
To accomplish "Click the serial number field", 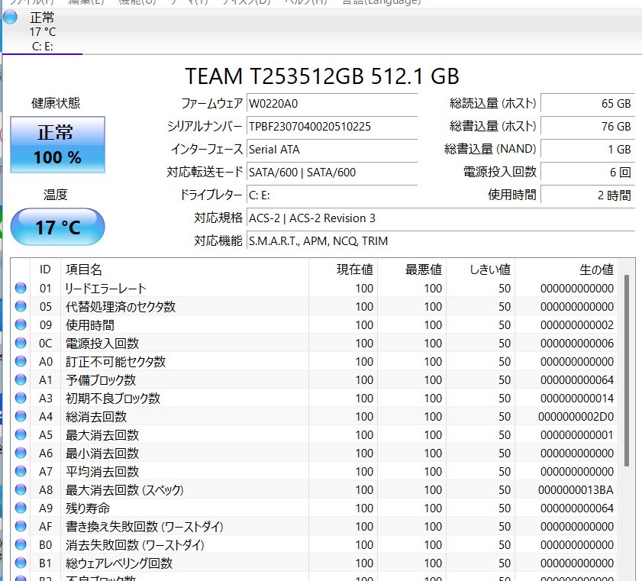I will click(331, 127).
